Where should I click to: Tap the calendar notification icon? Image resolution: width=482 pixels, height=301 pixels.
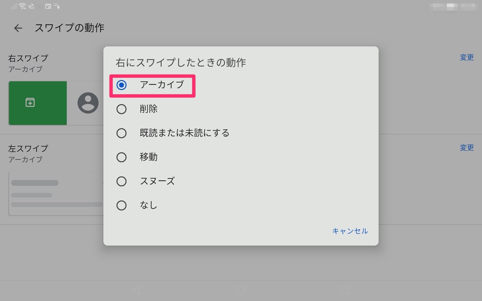click(48, 6)
